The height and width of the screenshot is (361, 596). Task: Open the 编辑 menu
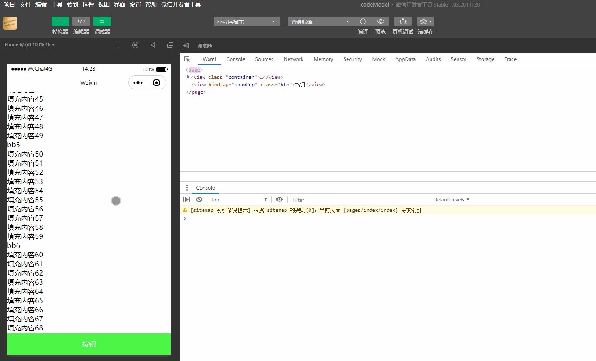click(41, 4)
